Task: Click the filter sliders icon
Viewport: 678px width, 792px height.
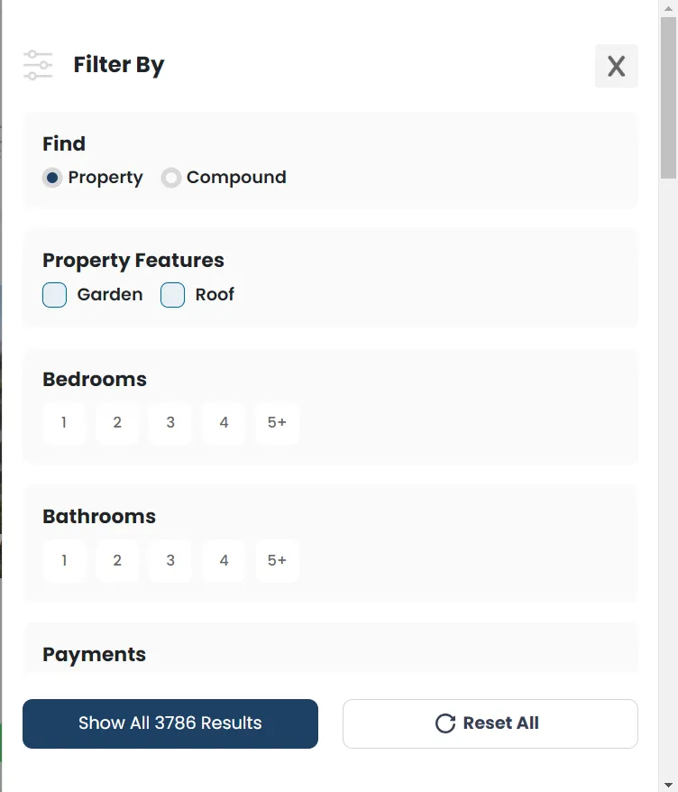Action: [x=38, y=65]
